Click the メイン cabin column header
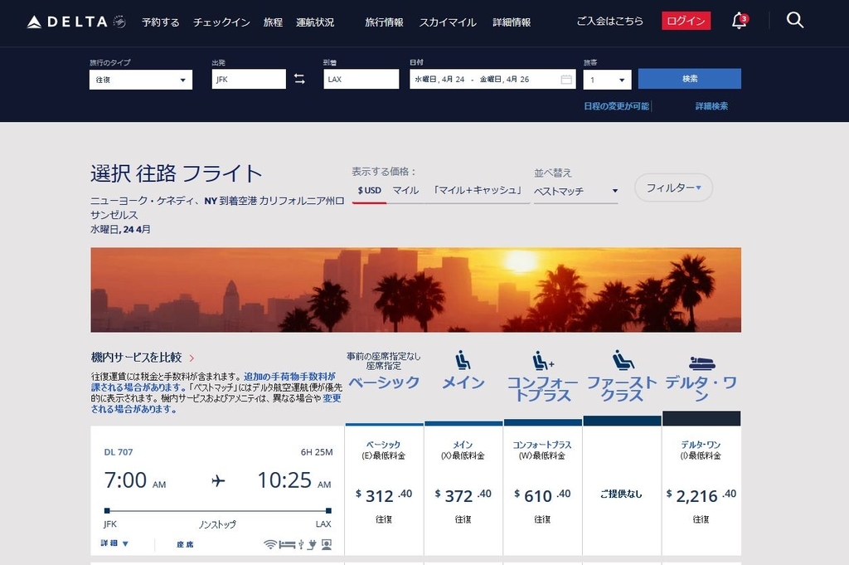The width and height of the screenshot is (849, 565). click(x=463, y=382)
